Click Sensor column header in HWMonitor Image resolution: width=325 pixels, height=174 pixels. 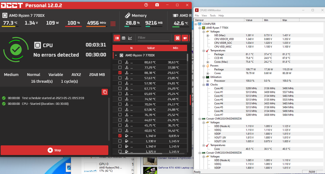coord(219,20)
